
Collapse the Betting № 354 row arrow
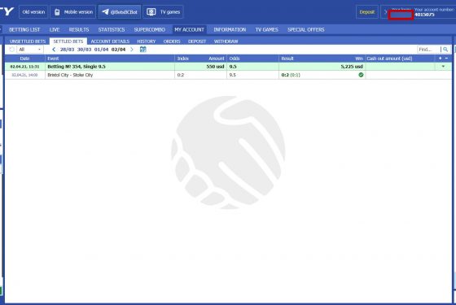click(x=443, y=67)
